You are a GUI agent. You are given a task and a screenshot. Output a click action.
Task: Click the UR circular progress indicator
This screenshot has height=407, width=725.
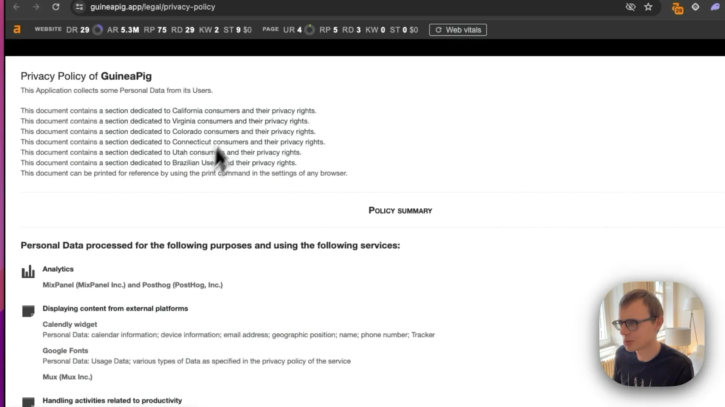click(x=310, y=30)
